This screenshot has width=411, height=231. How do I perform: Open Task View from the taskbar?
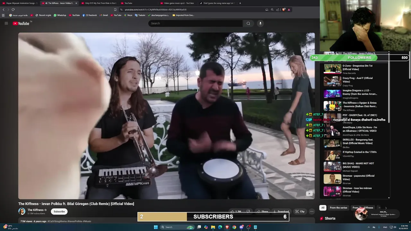point(199,227)
